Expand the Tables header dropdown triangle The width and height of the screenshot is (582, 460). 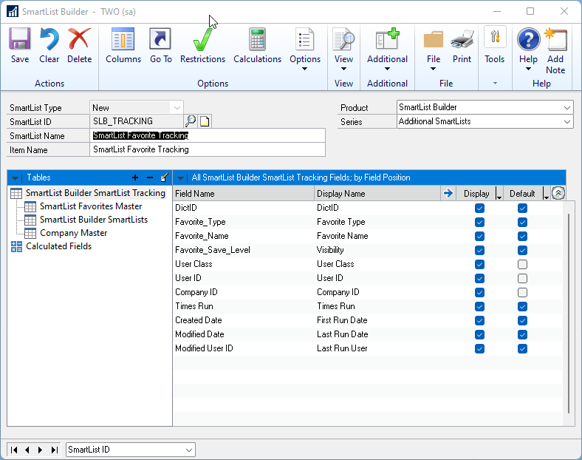click(x=15, y=178)
